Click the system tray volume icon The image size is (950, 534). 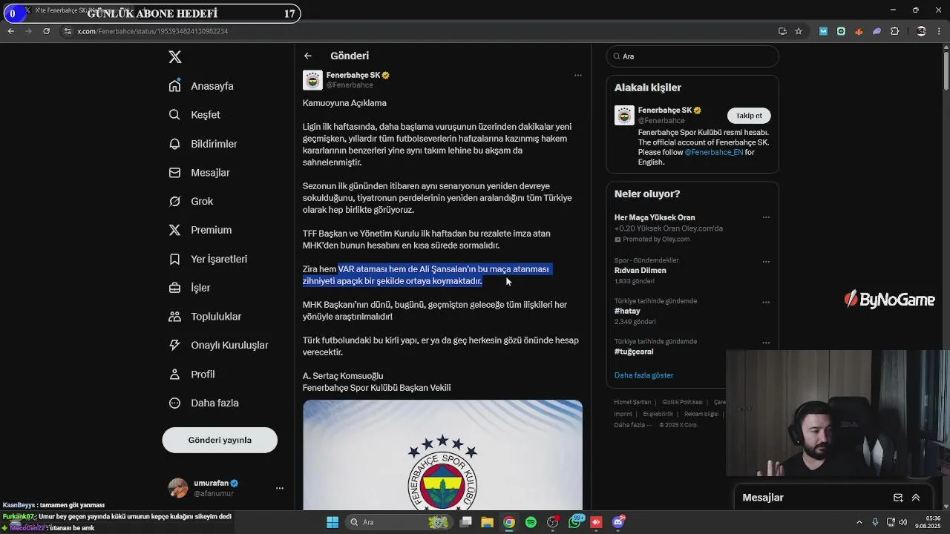[902, 522]
